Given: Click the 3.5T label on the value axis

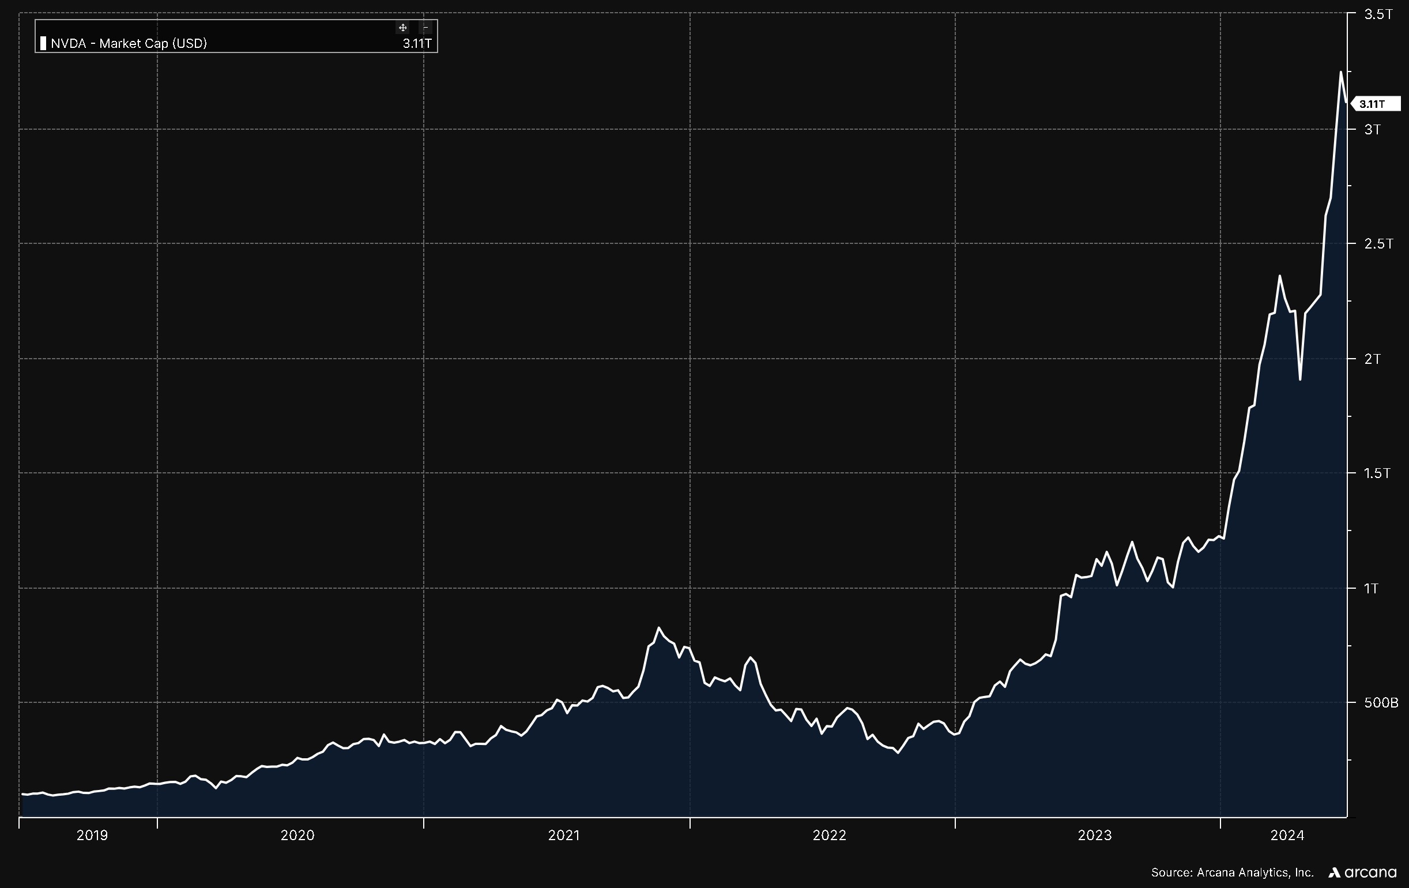Looking at the screenshot, I should click(x=1378, y=14).
